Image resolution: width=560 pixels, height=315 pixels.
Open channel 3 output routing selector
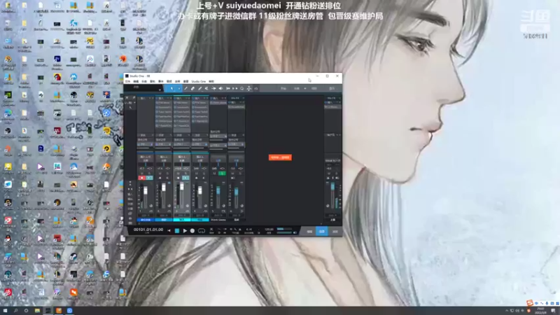(181, 144)
